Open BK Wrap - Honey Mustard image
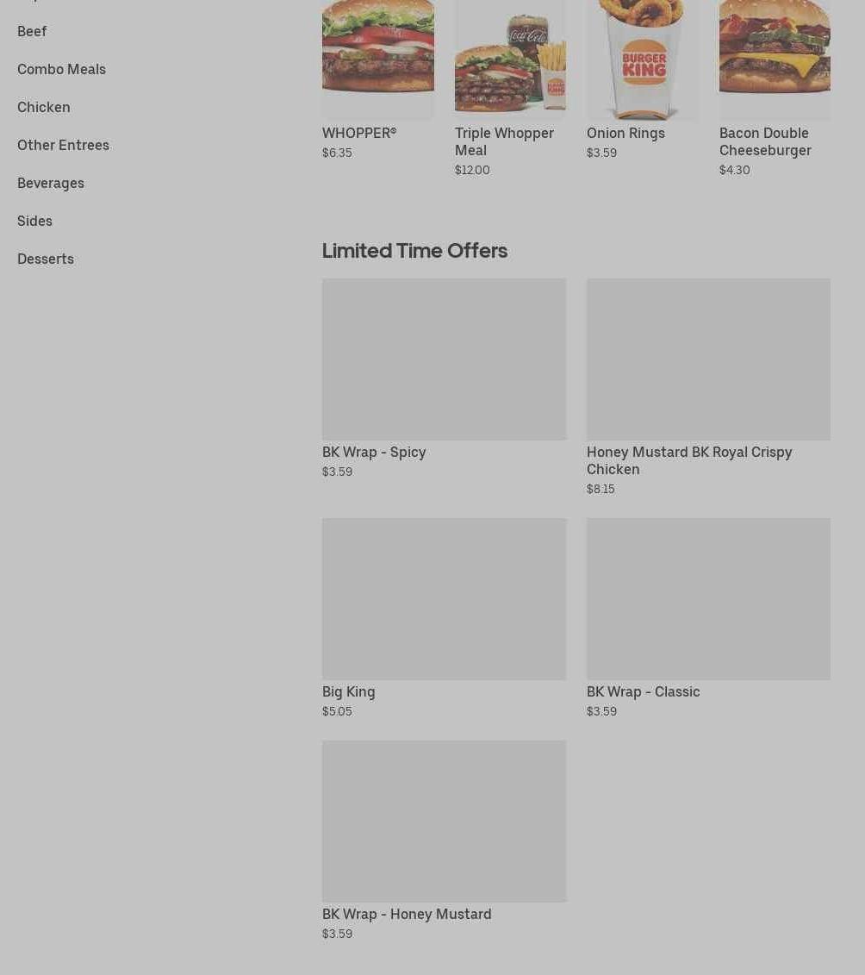Screen dimensions: 865x975 [444, 822]
